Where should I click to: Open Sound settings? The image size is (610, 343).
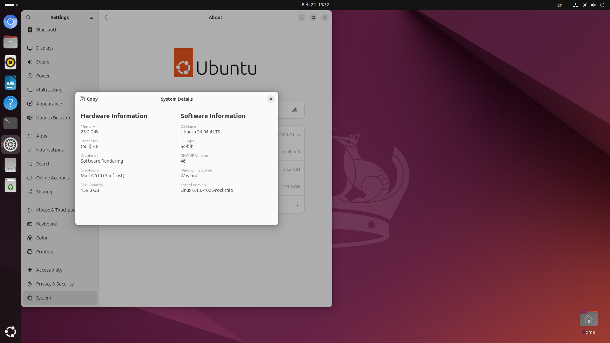click(x=43, y=62)
